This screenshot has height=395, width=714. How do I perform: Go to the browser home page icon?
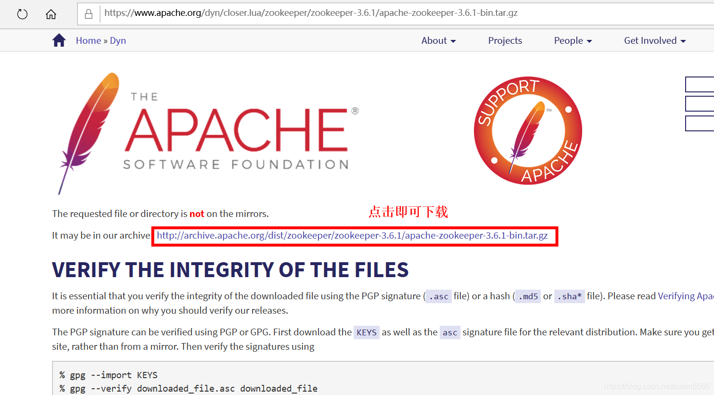pos(51,14)
